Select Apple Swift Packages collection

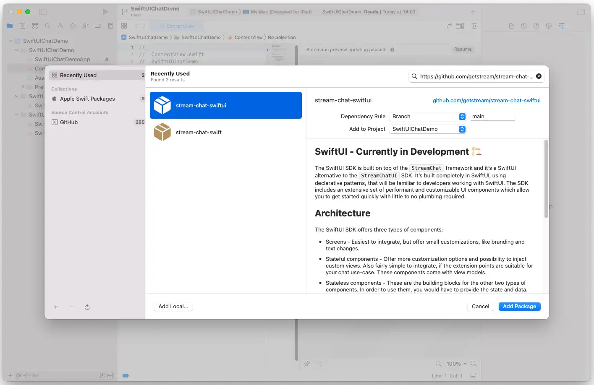[x=97, y=99]
